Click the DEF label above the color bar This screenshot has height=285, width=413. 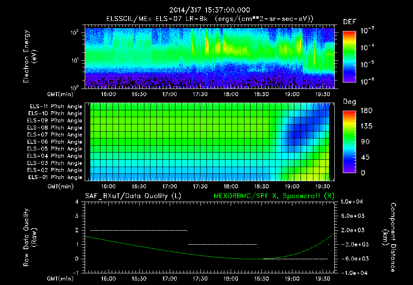(350, 22)
